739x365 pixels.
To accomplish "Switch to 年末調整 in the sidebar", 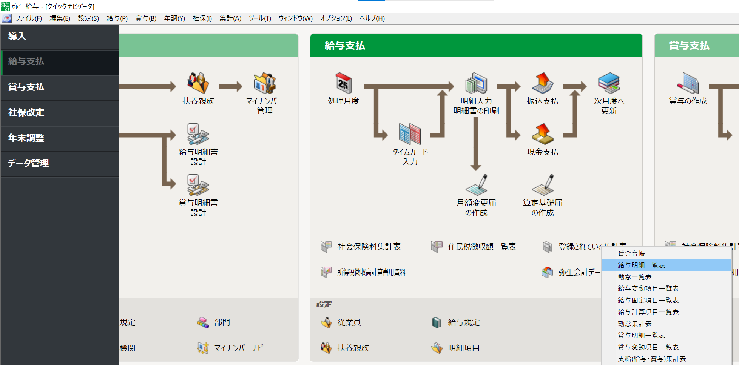I will [x=26, y=138].
